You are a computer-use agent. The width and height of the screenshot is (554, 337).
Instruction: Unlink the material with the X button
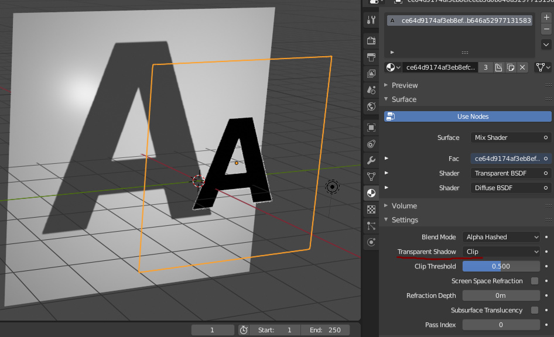[522, 67]
